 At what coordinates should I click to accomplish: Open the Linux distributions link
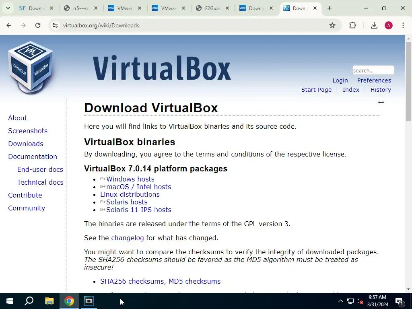[x=130, y=194]
